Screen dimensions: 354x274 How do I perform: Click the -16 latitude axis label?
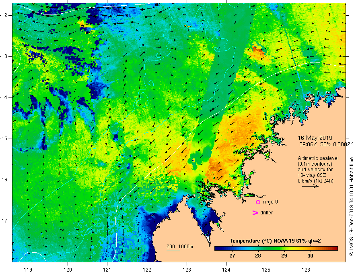(4, 180)
